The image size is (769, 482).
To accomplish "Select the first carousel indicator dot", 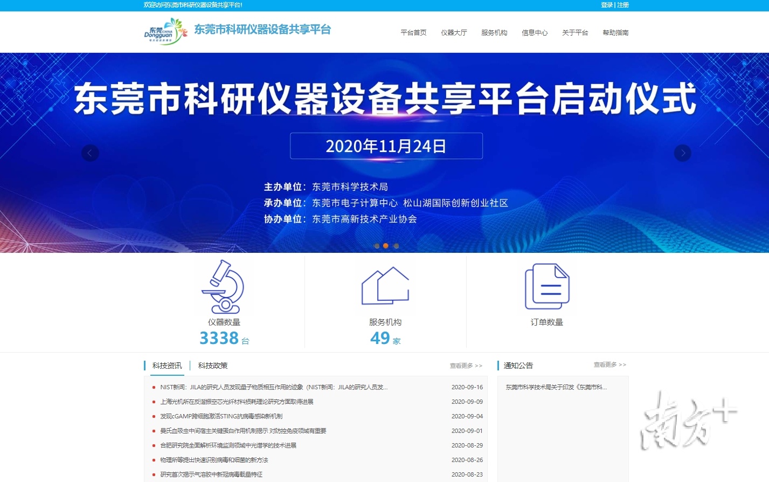I will point(376,246).
